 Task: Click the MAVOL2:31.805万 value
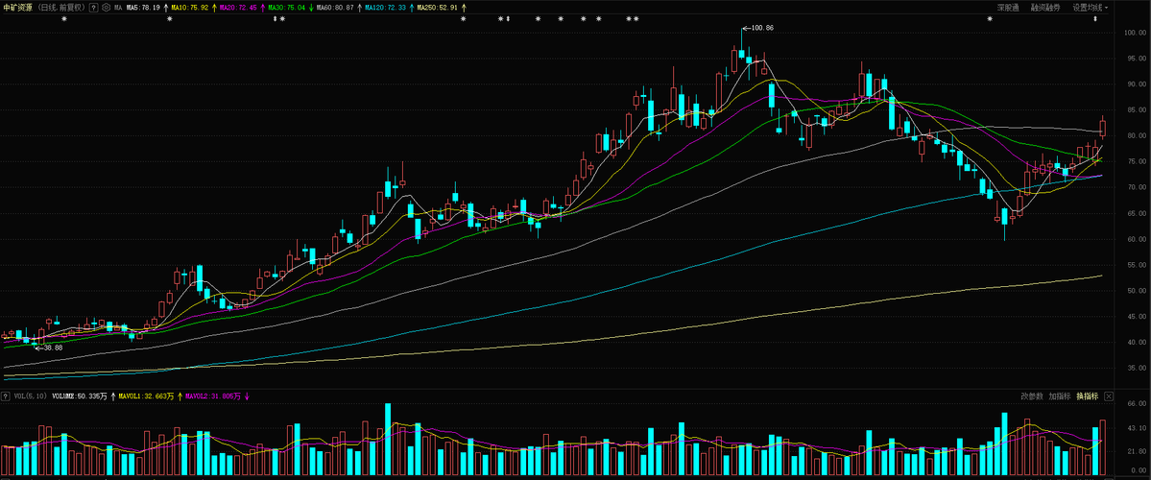213,396
